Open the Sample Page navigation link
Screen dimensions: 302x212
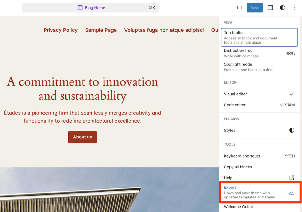pos(101,30)
